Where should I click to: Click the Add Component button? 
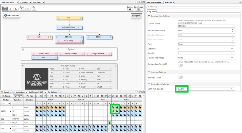tap(12, 15)
